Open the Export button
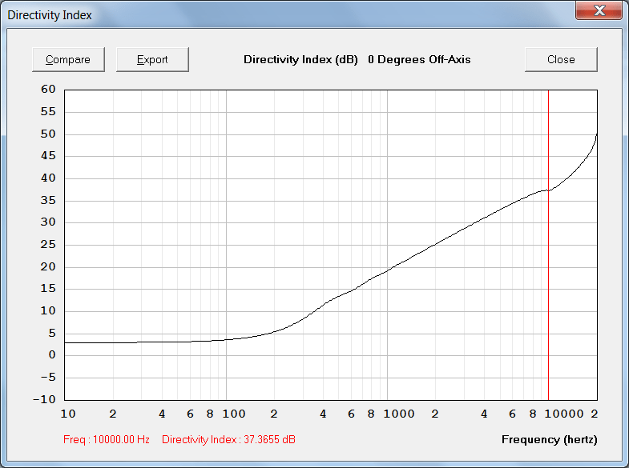The width and height of the screenshot is (629, 468). (x=152, y=60)
